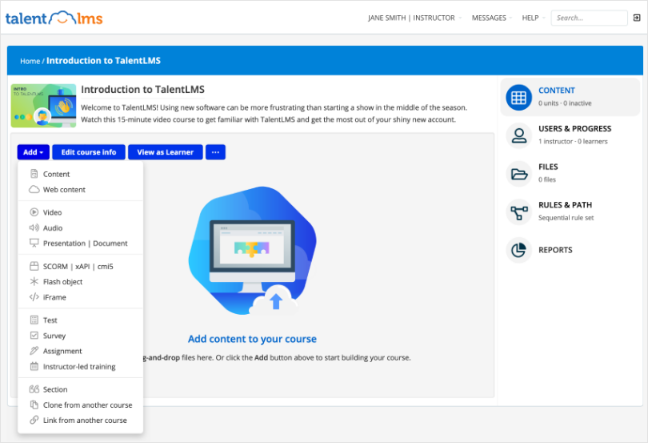The width and height of the screenshot is (648, 443).
Task: Select Test from the Add menu
Action: tap(81, 320)
